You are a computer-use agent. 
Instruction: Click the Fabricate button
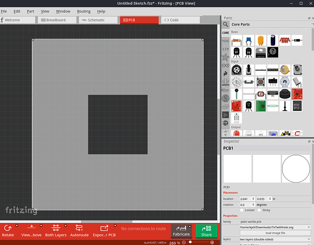pyautogui.click(x=181, y=231)
